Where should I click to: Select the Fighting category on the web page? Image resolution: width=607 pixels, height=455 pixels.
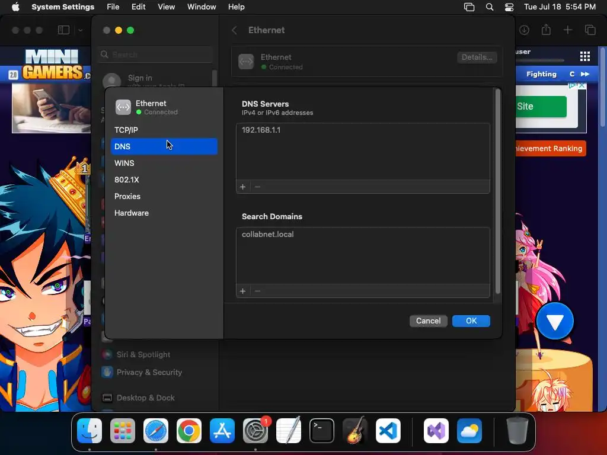tap(541, 74)
